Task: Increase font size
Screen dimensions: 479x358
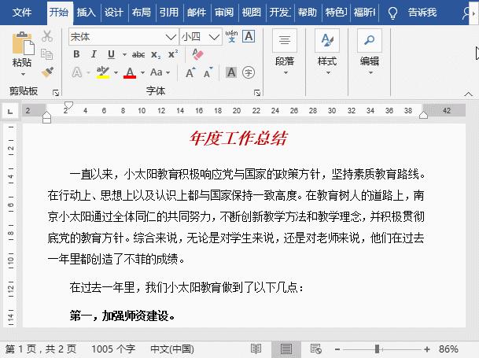Action: pos(190,72)
